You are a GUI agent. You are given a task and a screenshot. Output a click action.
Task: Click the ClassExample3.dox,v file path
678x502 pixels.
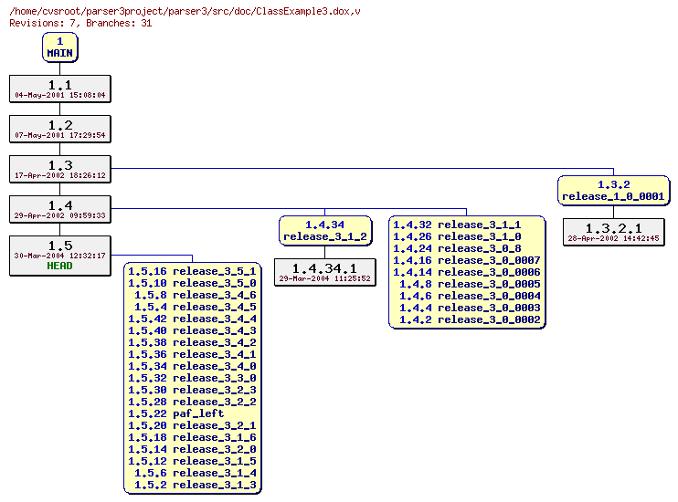coord(185,12)
